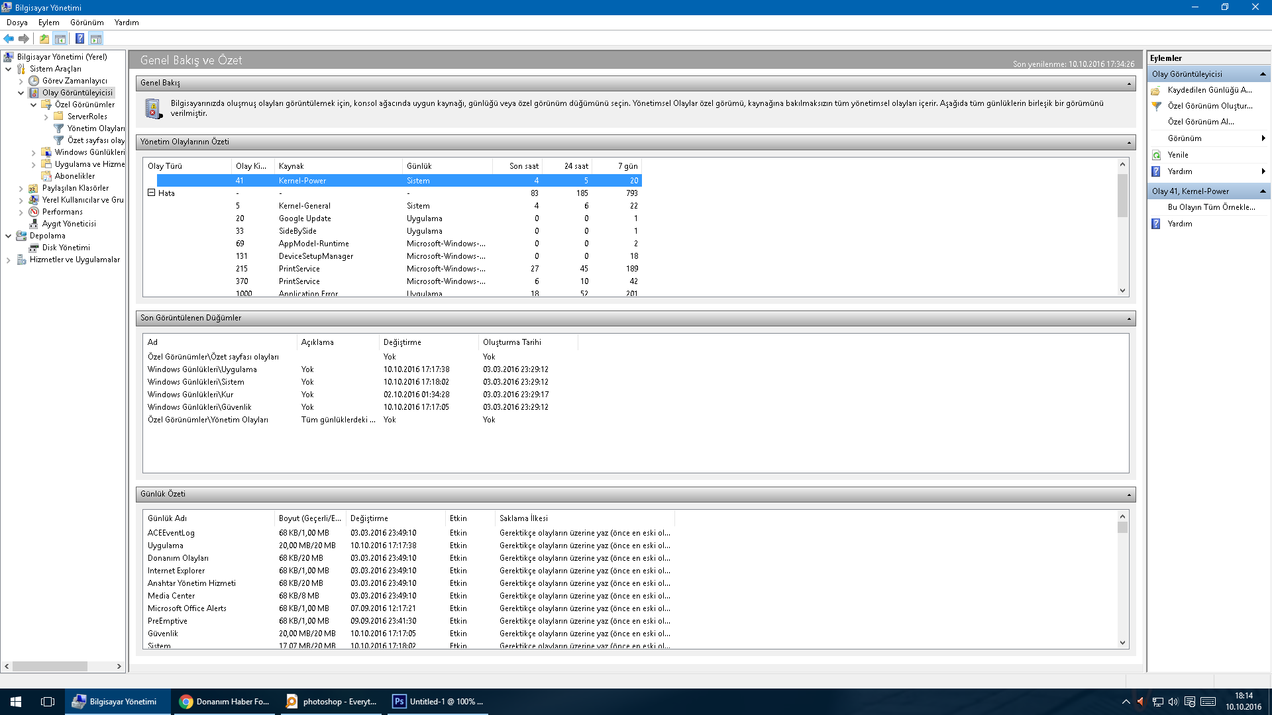
Task: Open Photoshop from the taskbar
Action: (439, 702)
